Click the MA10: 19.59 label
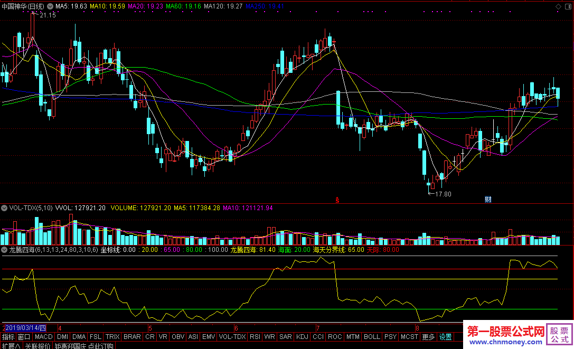 107,6
